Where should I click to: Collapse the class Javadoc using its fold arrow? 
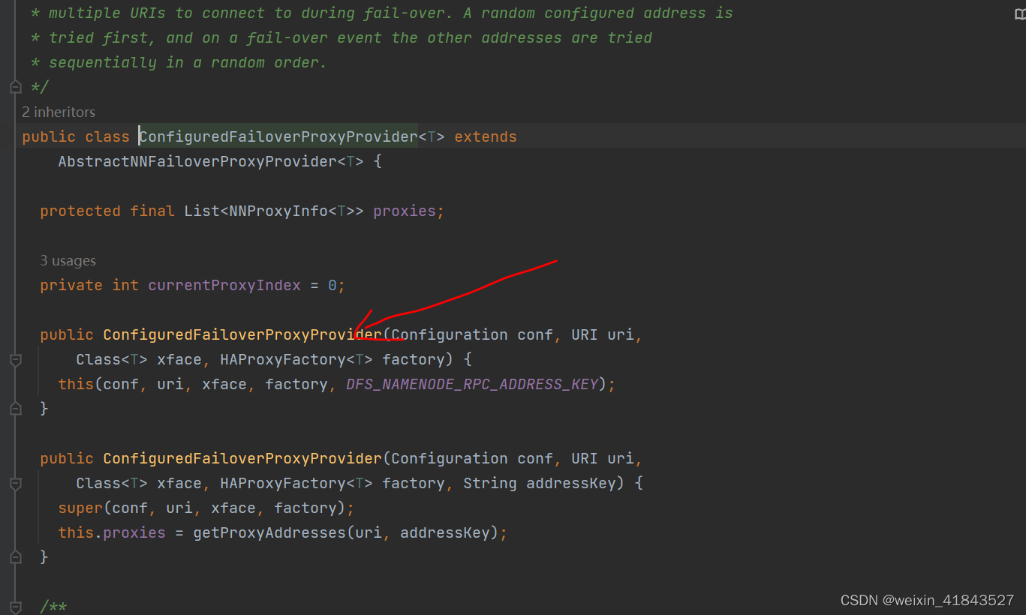pyautogui.click(x=15, y=86)
